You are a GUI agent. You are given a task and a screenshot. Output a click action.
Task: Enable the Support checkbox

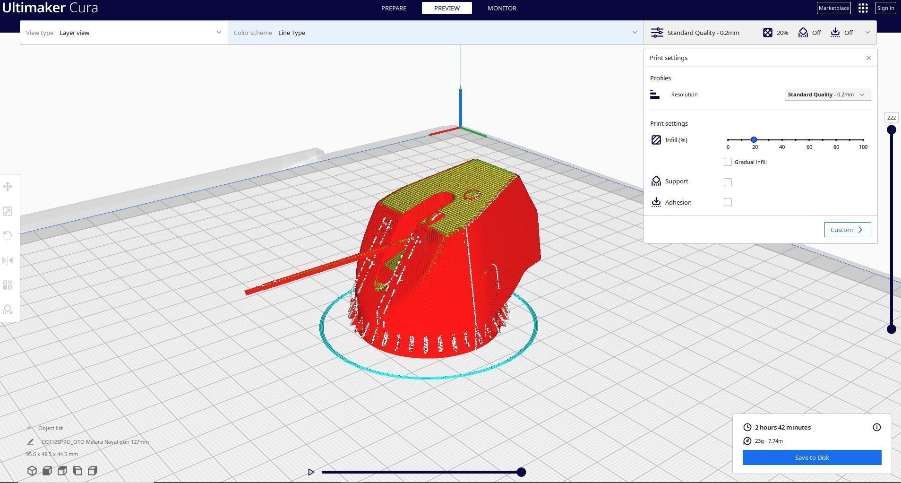tap(728, 182)
